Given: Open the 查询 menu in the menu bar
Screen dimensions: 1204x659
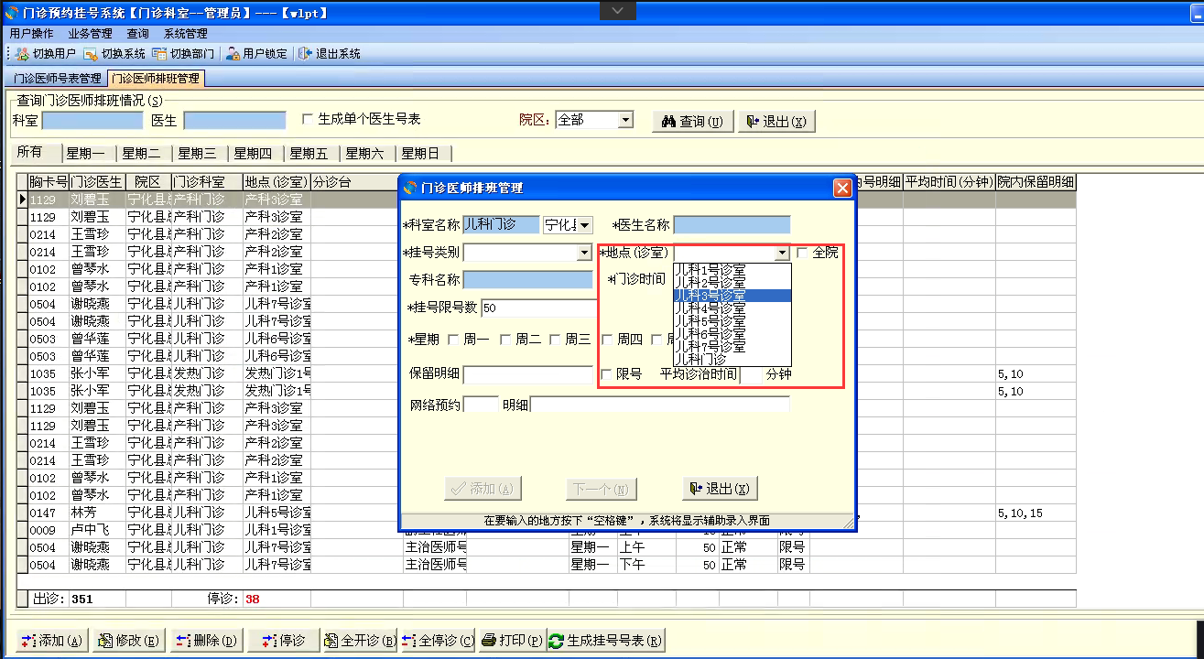Looking at the screenshot, I should coord(137,34).
